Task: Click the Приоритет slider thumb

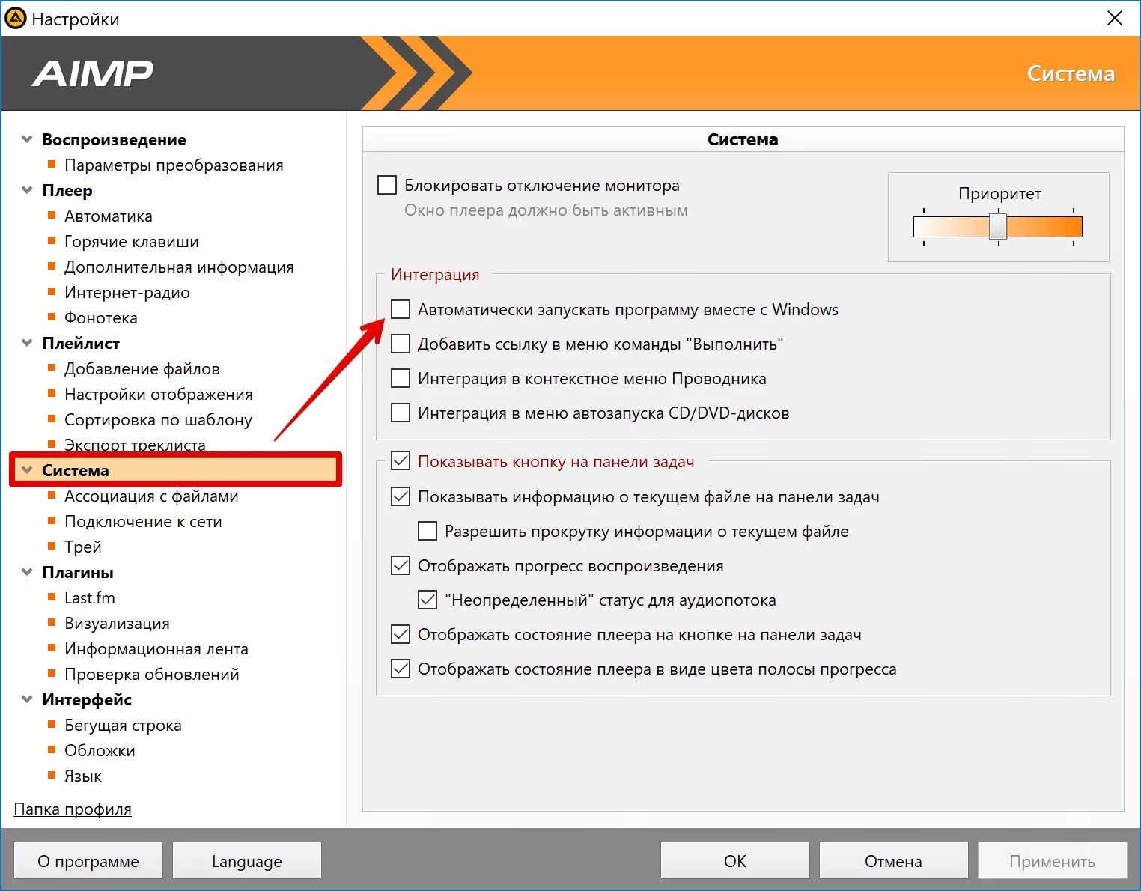Action: click(x=998, y=225)
